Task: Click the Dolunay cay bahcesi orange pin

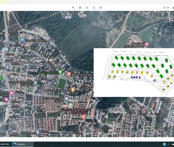Action: click(x=73, y=90)
